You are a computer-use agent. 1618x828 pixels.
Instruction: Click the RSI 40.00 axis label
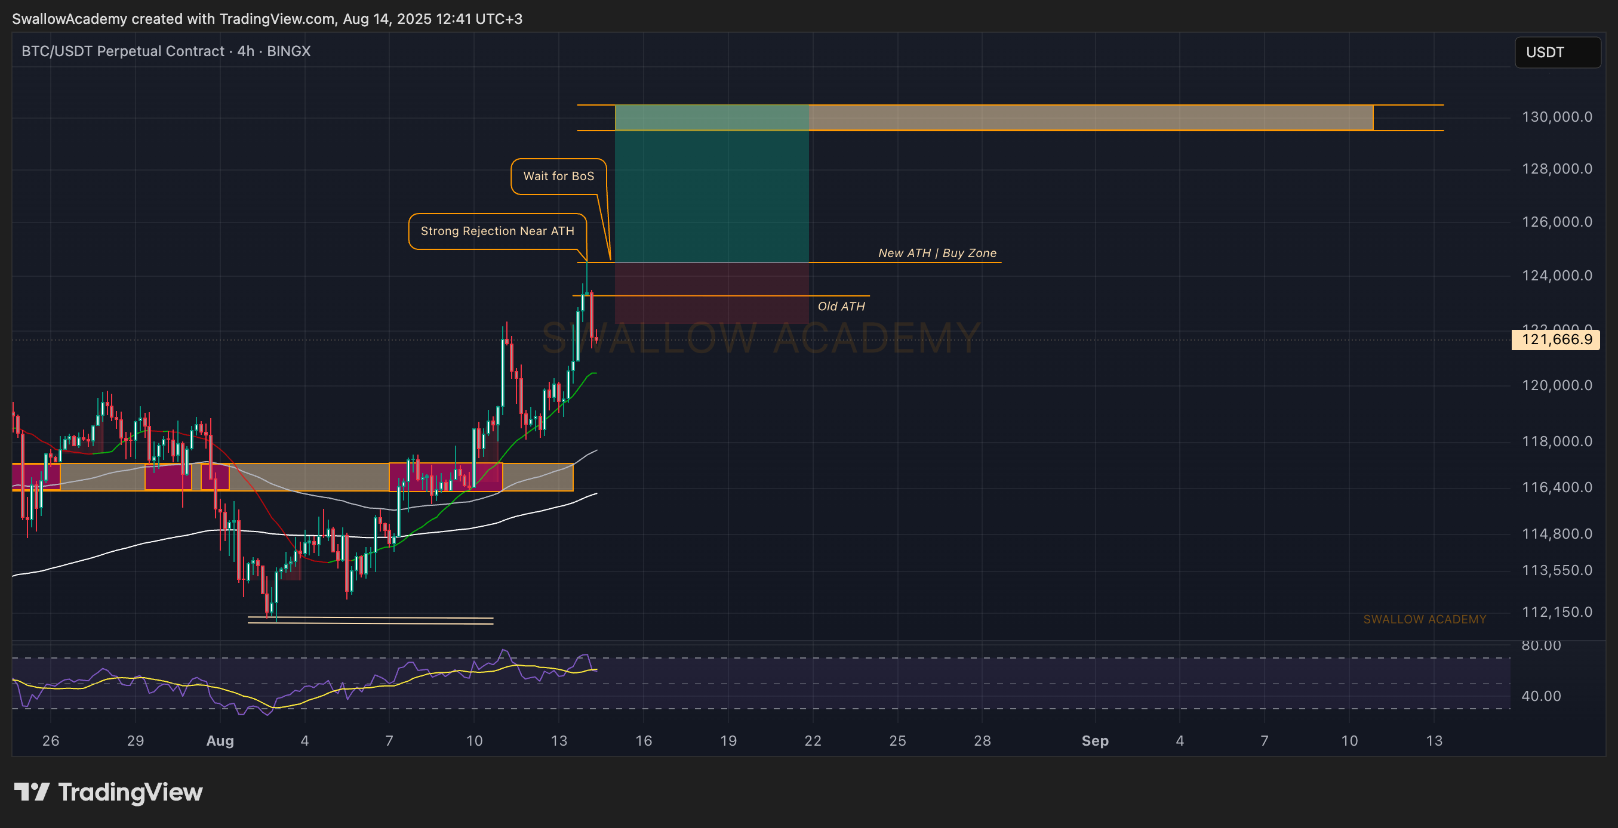point(1541,696)
